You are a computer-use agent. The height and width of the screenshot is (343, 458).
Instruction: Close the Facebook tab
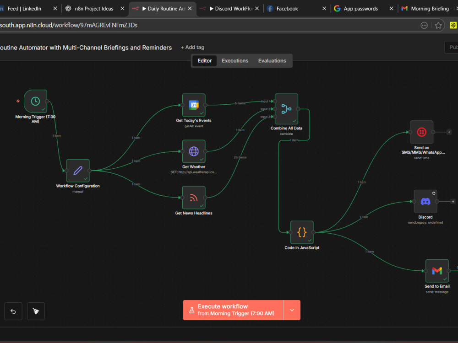[x=324, y=9]
